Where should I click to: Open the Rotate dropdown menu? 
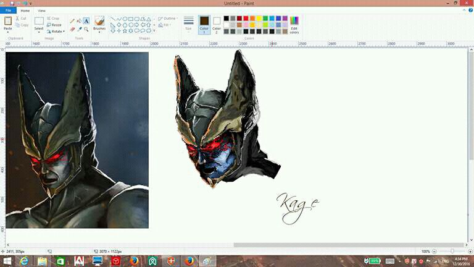coord(56,32)
